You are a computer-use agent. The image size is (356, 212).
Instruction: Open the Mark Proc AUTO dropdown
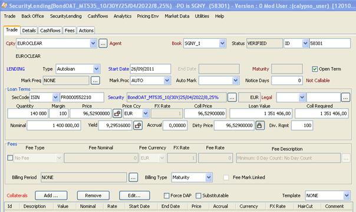pyautogui.click(x=167, y=81)
